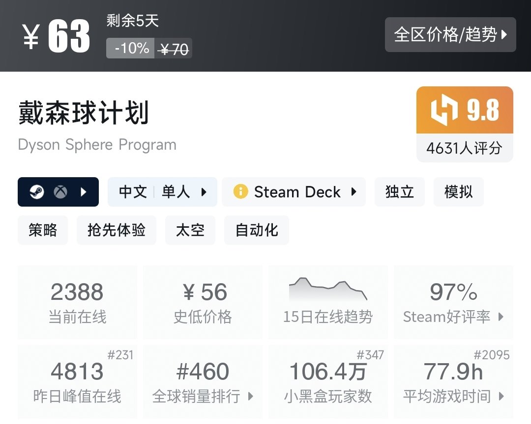Select the 独立 tag
The image size is (531, 424).
tap(399, 192)
